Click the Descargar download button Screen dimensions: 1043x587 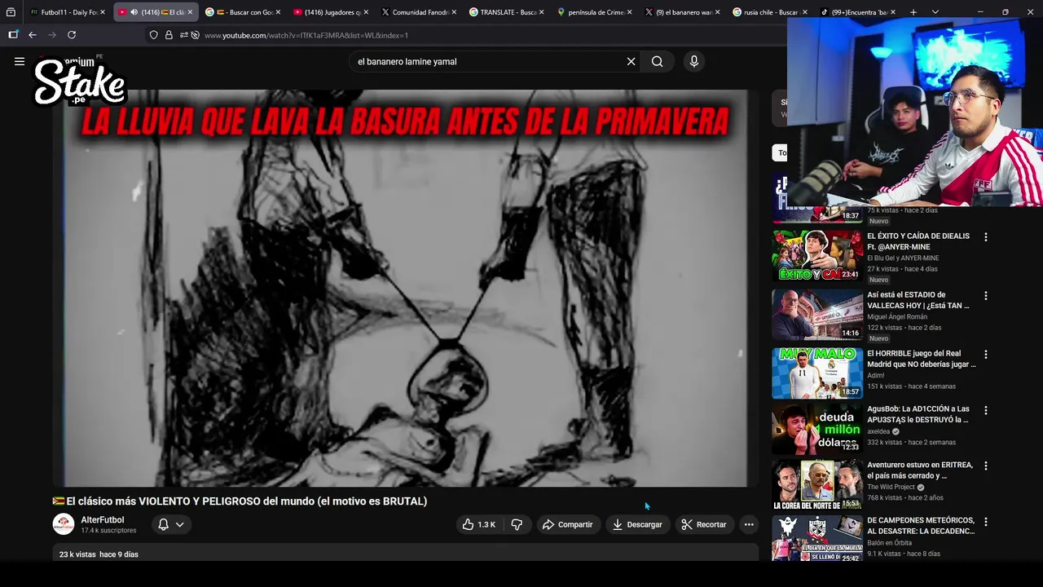637,524
